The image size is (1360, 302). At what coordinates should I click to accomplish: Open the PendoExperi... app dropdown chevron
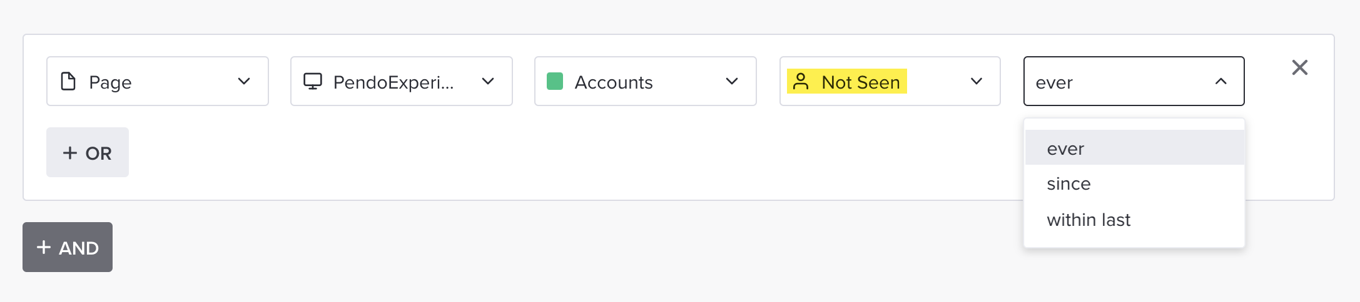coord(488,82)
